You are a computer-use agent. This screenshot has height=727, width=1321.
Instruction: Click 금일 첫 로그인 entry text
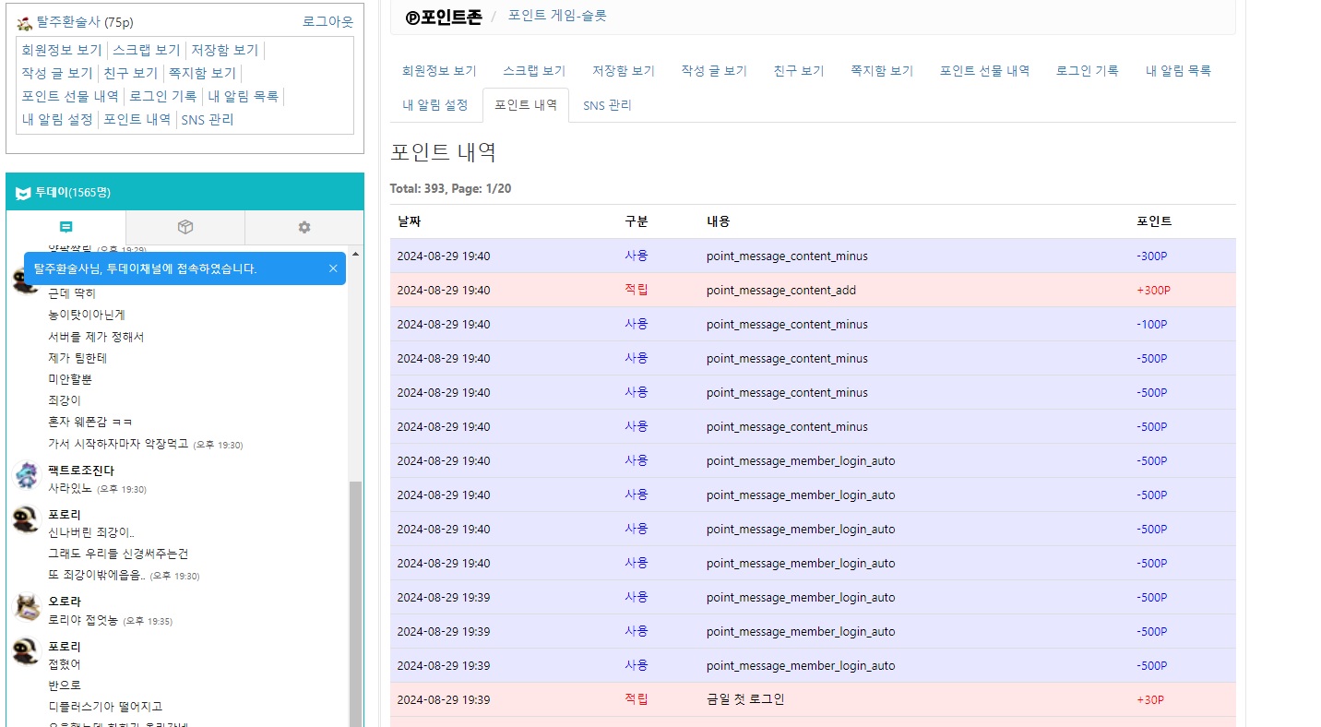coord(745,699)
